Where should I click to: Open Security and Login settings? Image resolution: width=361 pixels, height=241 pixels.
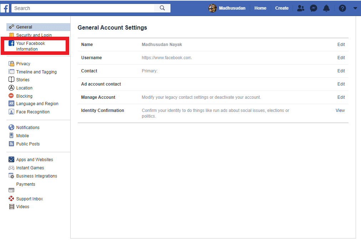pos(34,35)
